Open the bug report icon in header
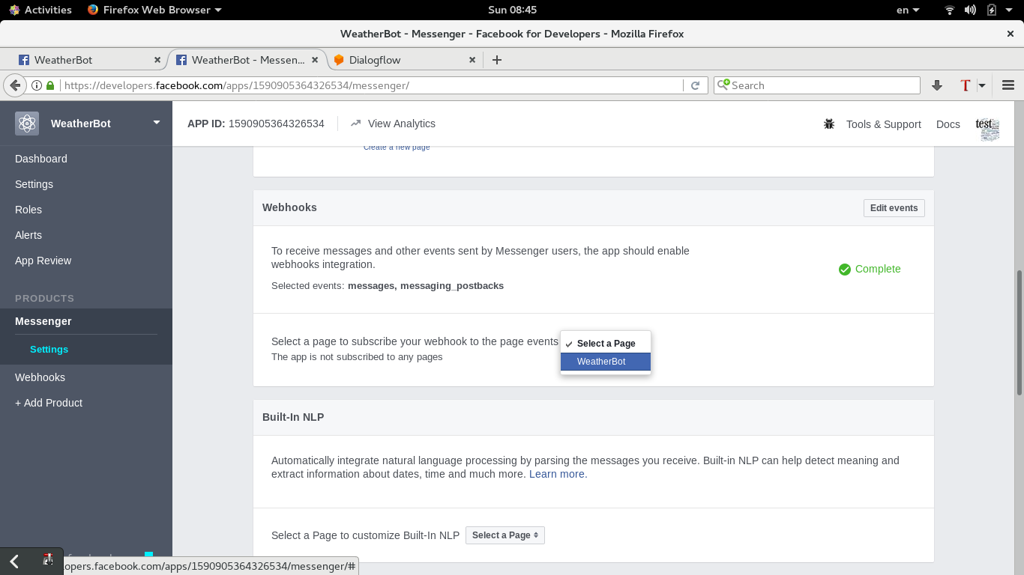The height and width of the screenshot is (575, 1024). pyautogui.click(x=829, y=124)
